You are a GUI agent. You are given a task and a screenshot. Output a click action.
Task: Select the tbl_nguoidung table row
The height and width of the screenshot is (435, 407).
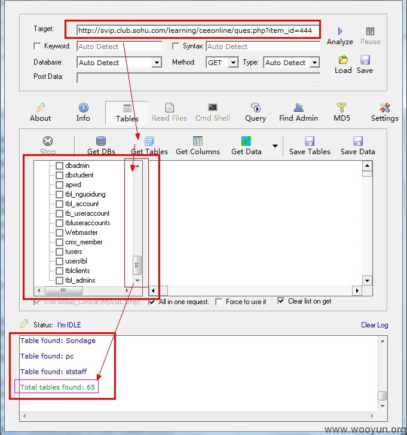[85, 194]
